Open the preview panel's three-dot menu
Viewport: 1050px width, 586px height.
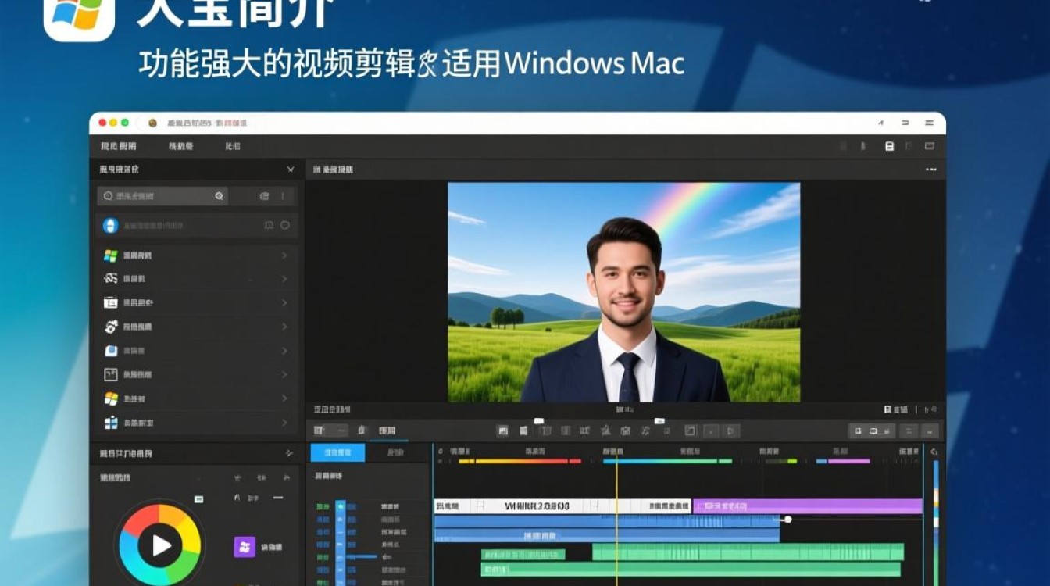coord(930,170)
